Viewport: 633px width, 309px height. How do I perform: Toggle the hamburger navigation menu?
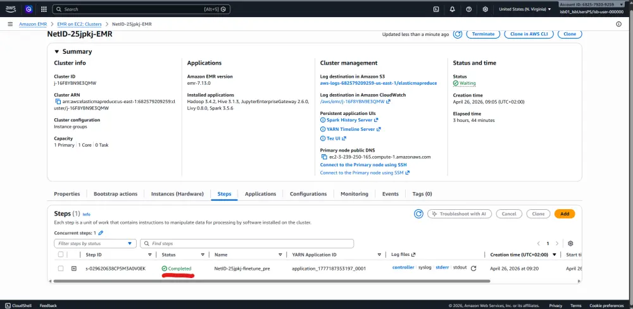pyautogui.click(x=10, y=24)
